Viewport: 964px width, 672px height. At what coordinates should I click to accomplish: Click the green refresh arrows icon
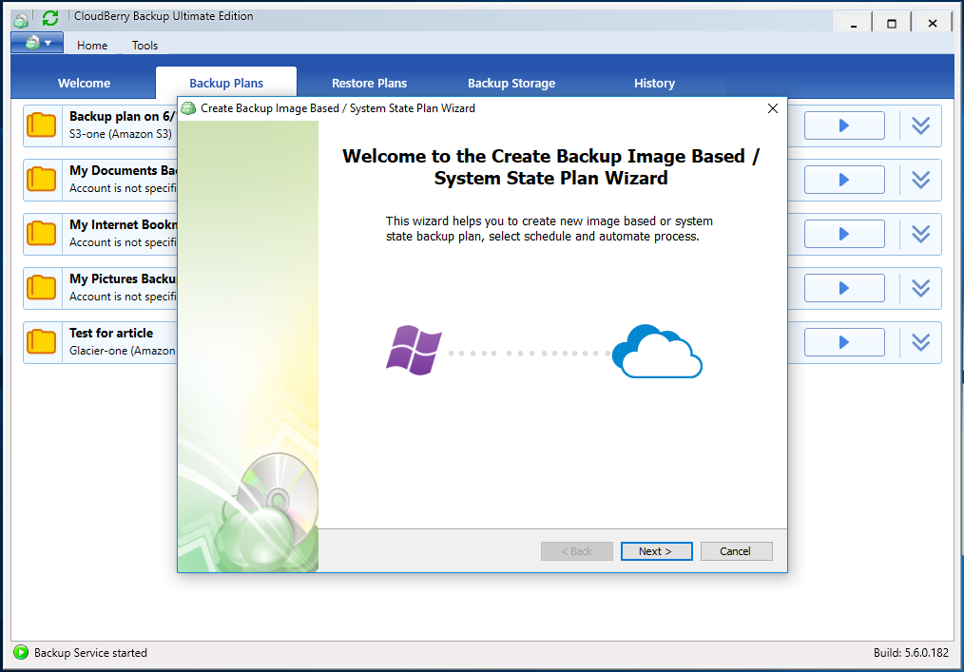(50, 18)
